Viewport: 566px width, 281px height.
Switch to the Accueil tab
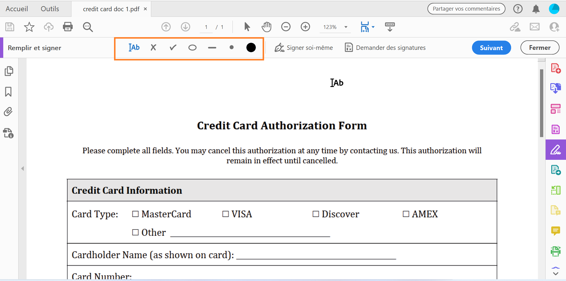tap(17, 9)
